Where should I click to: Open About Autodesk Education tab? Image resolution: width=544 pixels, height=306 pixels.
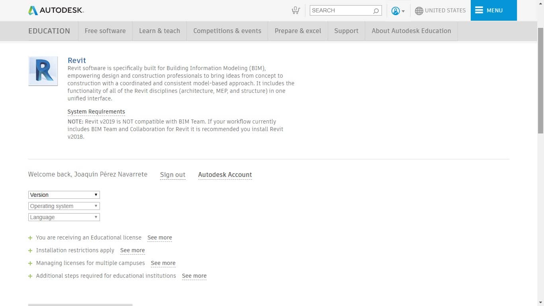tap(411, 31)
